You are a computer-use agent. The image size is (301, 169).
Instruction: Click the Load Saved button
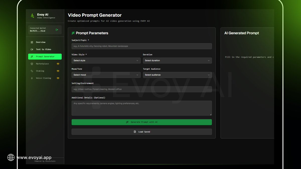(142, 132)
